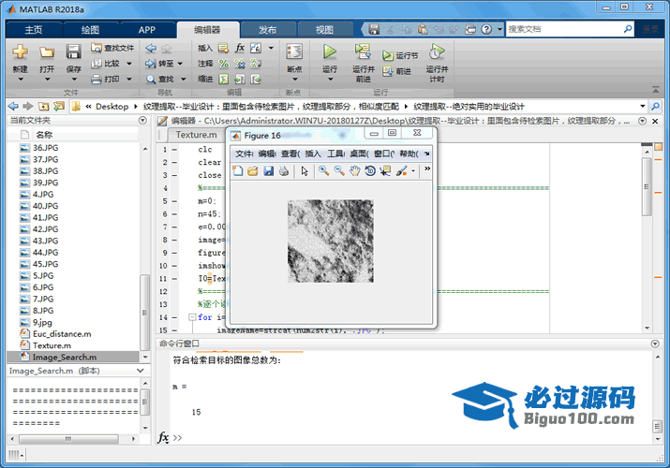Open the Current Folder panel actions dropdown

pyautogui.click(x=143, y=121)
